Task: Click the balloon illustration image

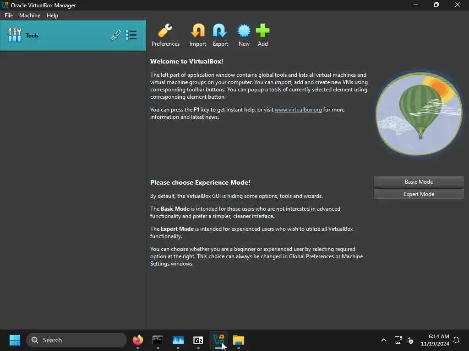Action: tap(419, 113)
